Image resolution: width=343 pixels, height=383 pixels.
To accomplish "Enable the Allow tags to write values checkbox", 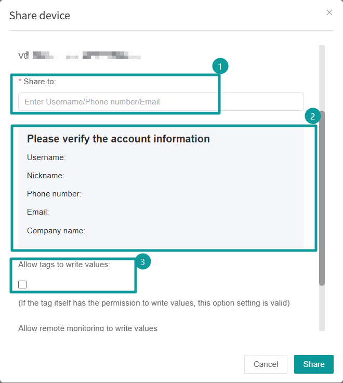I will tap(22, 284).
